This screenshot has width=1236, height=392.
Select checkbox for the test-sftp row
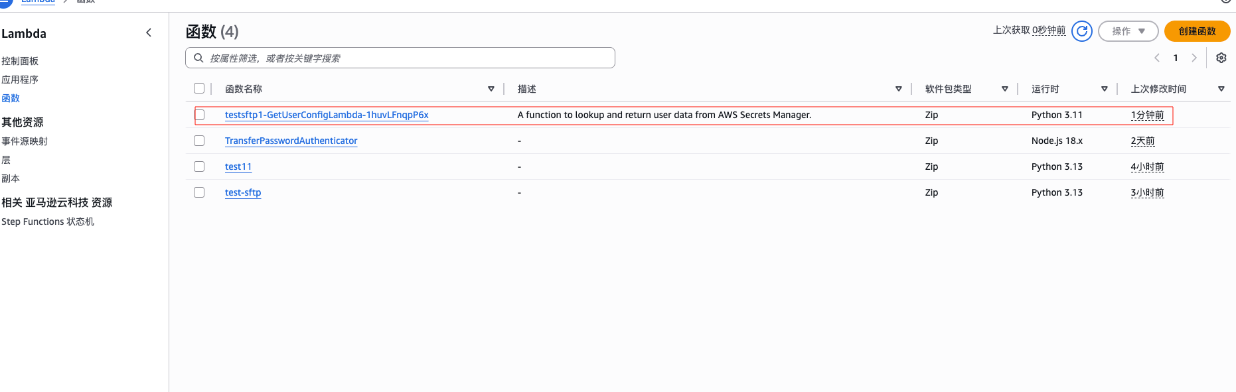click(x=199, y=192)
